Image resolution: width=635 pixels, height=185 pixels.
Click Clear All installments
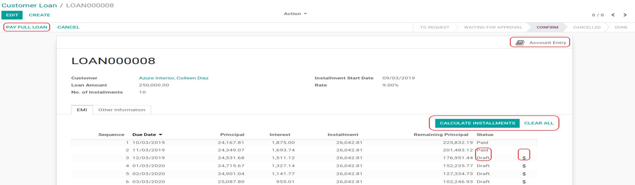click(x=539, y=123)
